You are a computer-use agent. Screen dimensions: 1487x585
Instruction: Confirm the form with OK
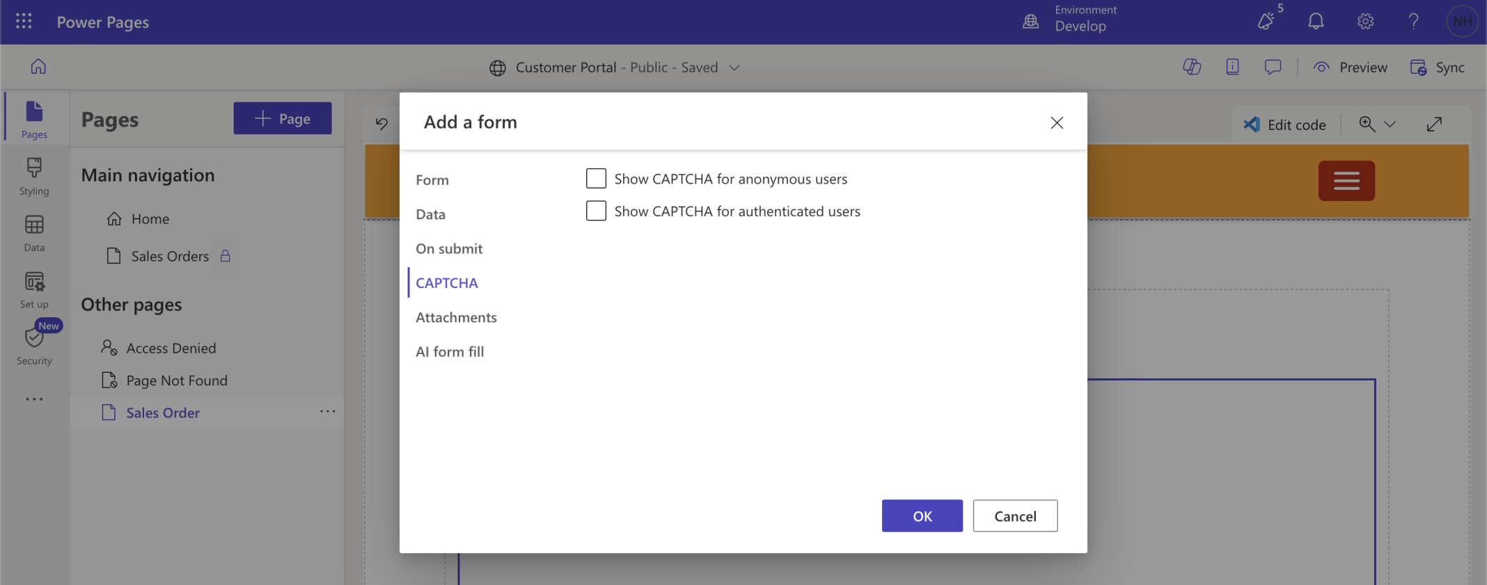pyautogui.click(x=922, y=515)
